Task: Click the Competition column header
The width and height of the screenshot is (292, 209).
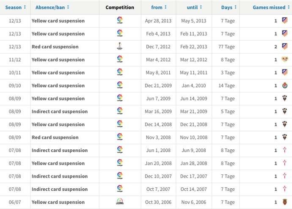Action: pos(120,7)
